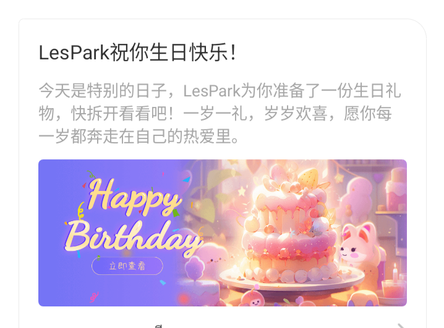The width and height of the screenshot is (444, 328).
Task: Tap the text line starting 今天是特别的日子
Action: [x=220, y=90]
